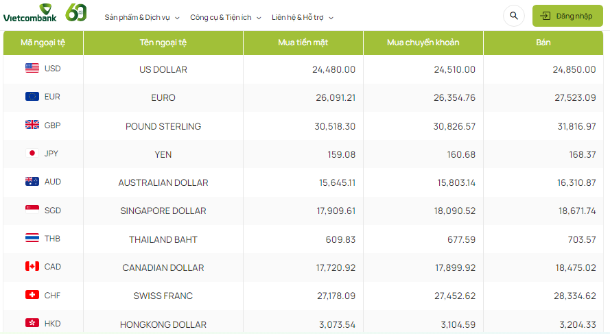
Task: Select the US DOLLAR currency name
Action: pos(163,69)
